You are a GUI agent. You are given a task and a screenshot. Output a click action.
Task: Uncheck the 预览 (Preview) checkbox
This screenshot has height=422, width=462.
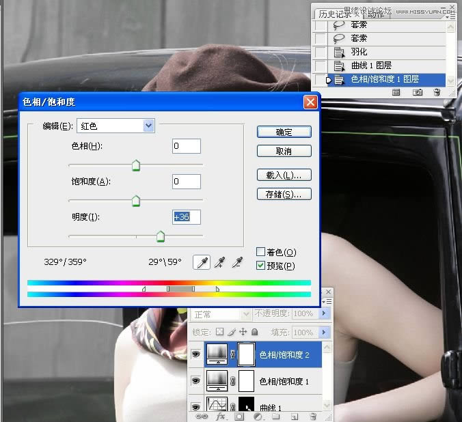[260, 266]
